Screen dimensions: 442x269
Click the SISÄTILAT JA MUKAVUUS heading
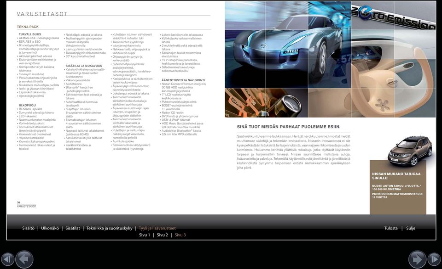point(84,66)
